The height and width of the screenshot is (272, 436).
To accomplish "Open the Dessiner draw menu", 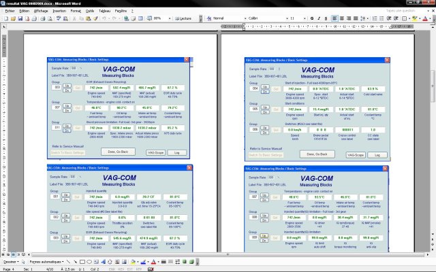I will click(x=11, y=262).
